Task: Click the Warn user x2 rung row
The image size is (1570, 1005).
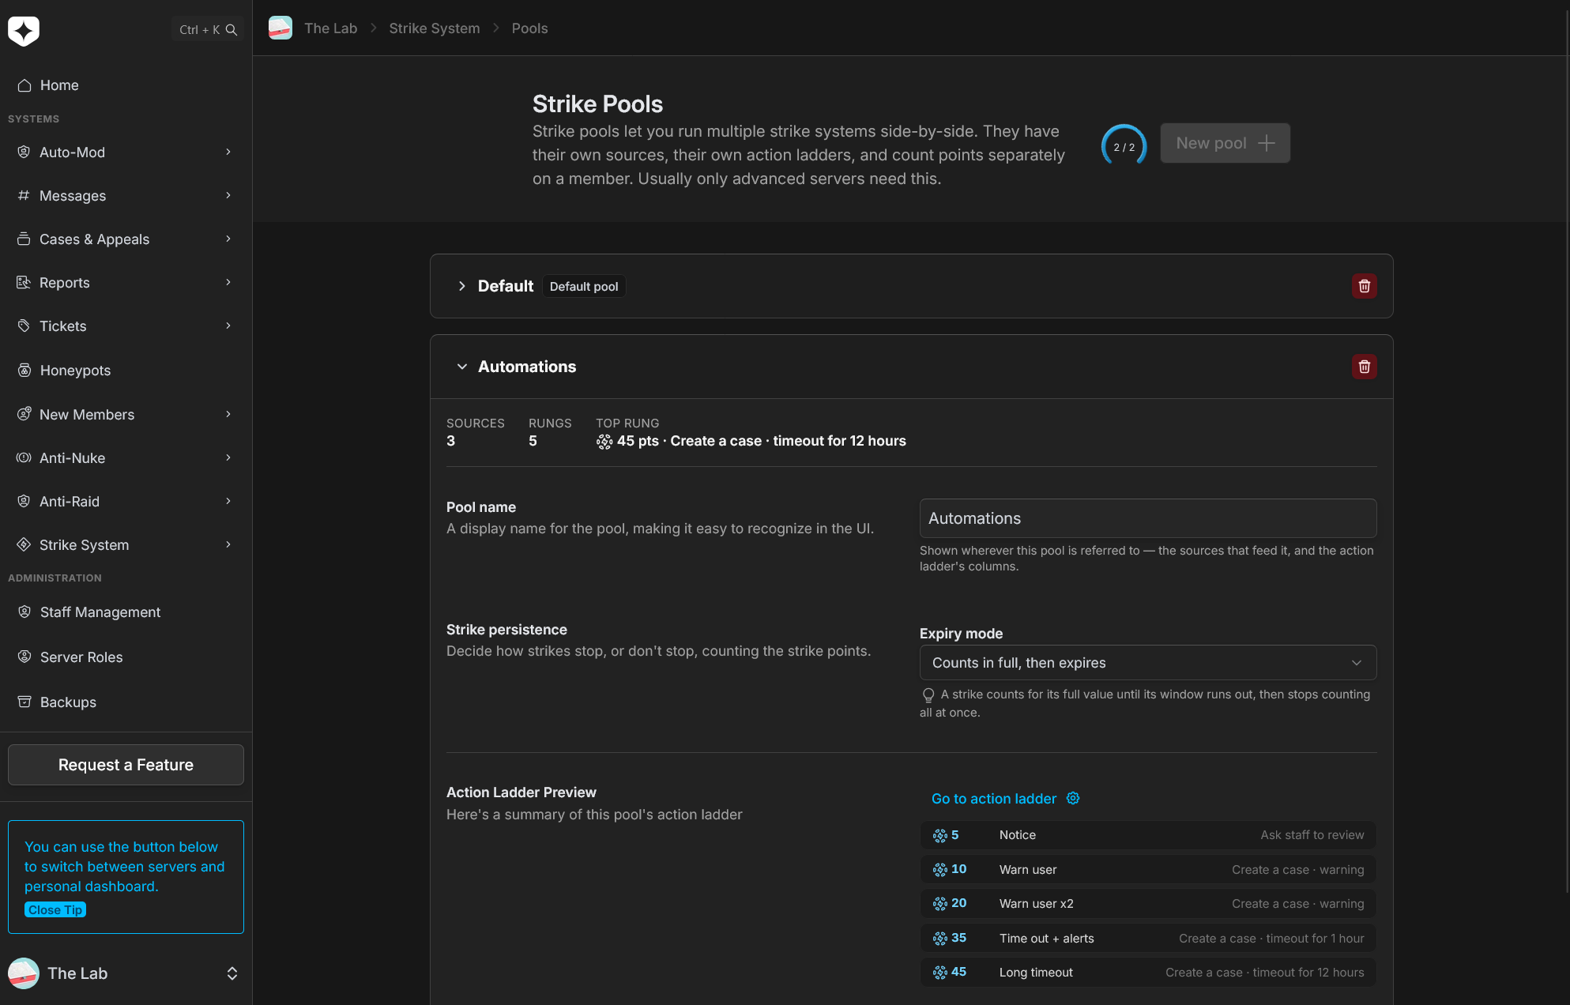Action: [1147, 904]
